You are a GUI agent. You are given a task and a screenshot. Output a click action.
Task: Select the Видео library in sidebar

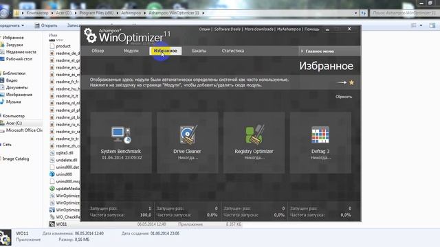11,80
